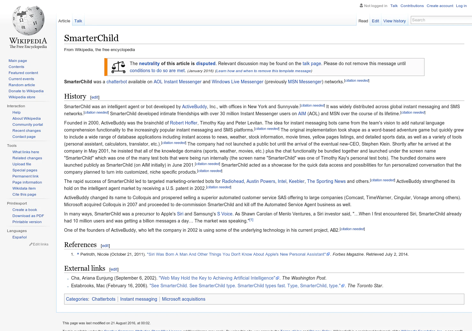Download the article as PDF
This screenshot has height=331, width=472.
coord(28,216)
